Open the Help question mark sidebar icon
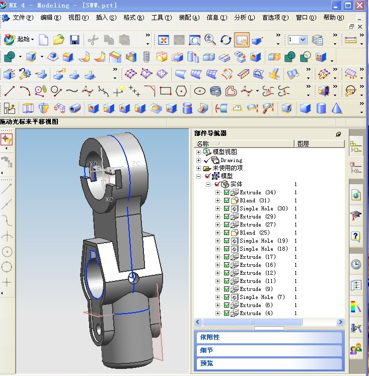This screenshot has width=369, height=376. tap(356, 237)
